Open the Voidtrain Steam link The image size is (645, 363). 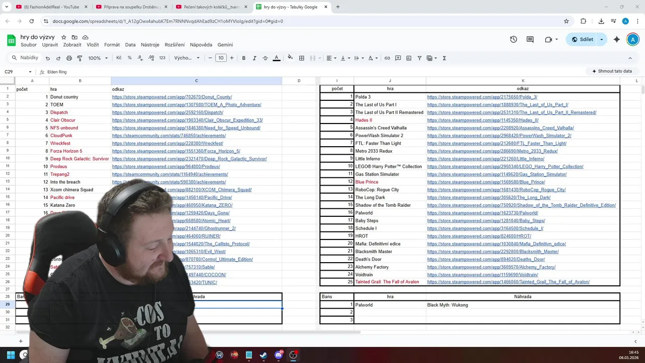click(483, 275)
